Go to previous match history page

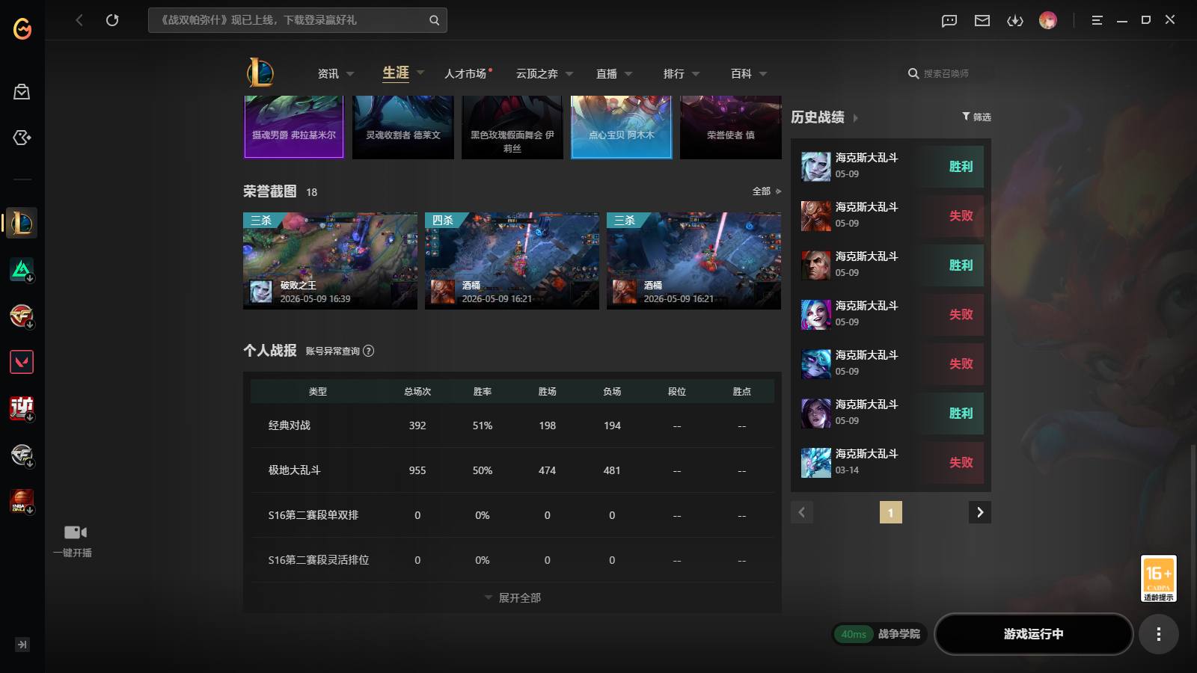pyautogui.click(x=802, y=512)
